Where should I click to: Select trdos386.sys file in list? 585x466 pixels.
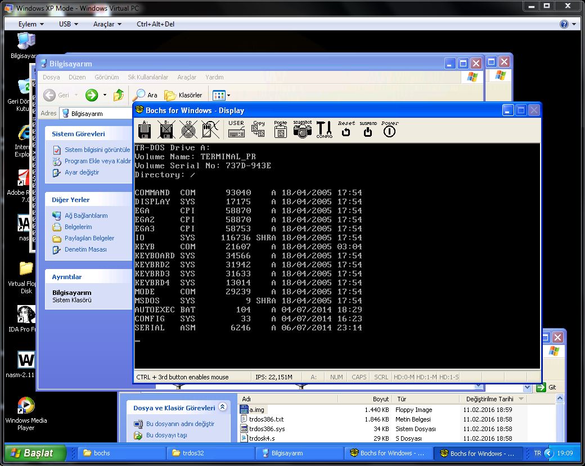point(267,429)
